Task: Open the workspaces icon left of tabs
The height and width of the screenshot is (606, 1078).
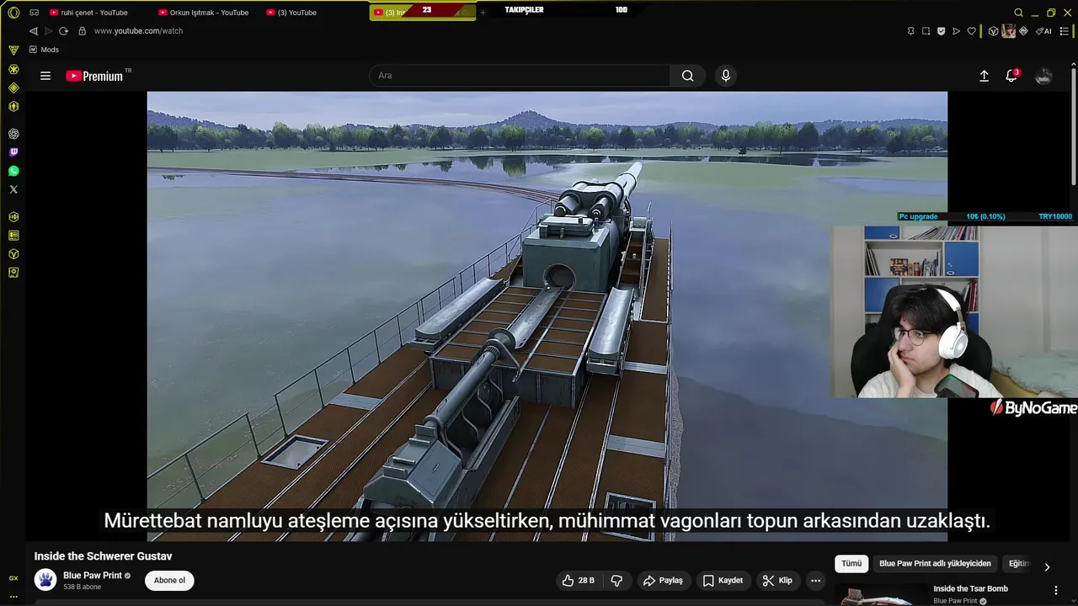Action: point(34,13)
